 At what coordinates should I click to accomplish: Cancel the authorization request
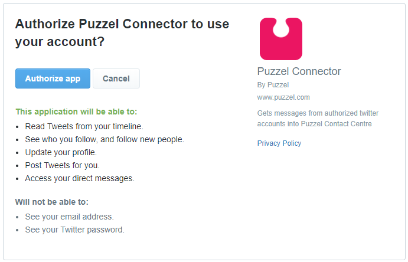tap(116, 78)
